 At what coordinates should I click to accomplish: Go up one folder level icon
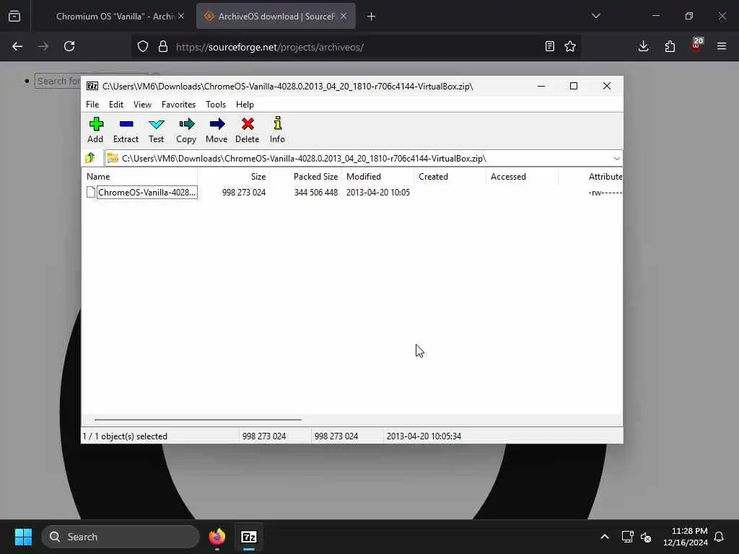pyautogui.click(x=90, y=158)
